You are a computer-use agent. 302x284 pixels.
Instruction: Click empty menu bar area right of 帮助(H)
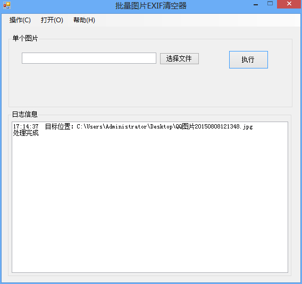tap(198, 20)
